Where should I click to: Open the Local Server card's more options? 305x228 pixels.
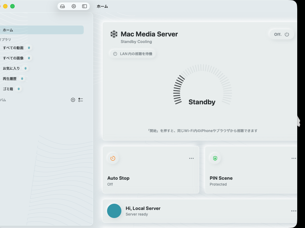294,211
